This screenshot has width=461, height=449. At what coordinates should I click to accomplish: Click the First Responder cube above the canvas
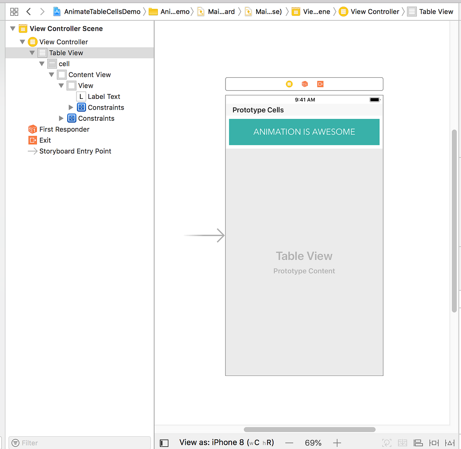[x=305, y=84]
